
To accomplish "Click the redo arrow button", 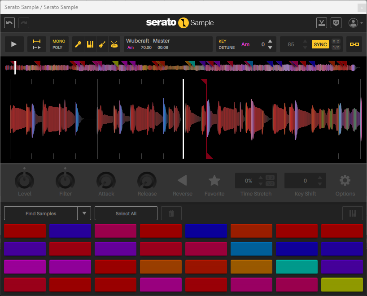I will tap(24, 23).
